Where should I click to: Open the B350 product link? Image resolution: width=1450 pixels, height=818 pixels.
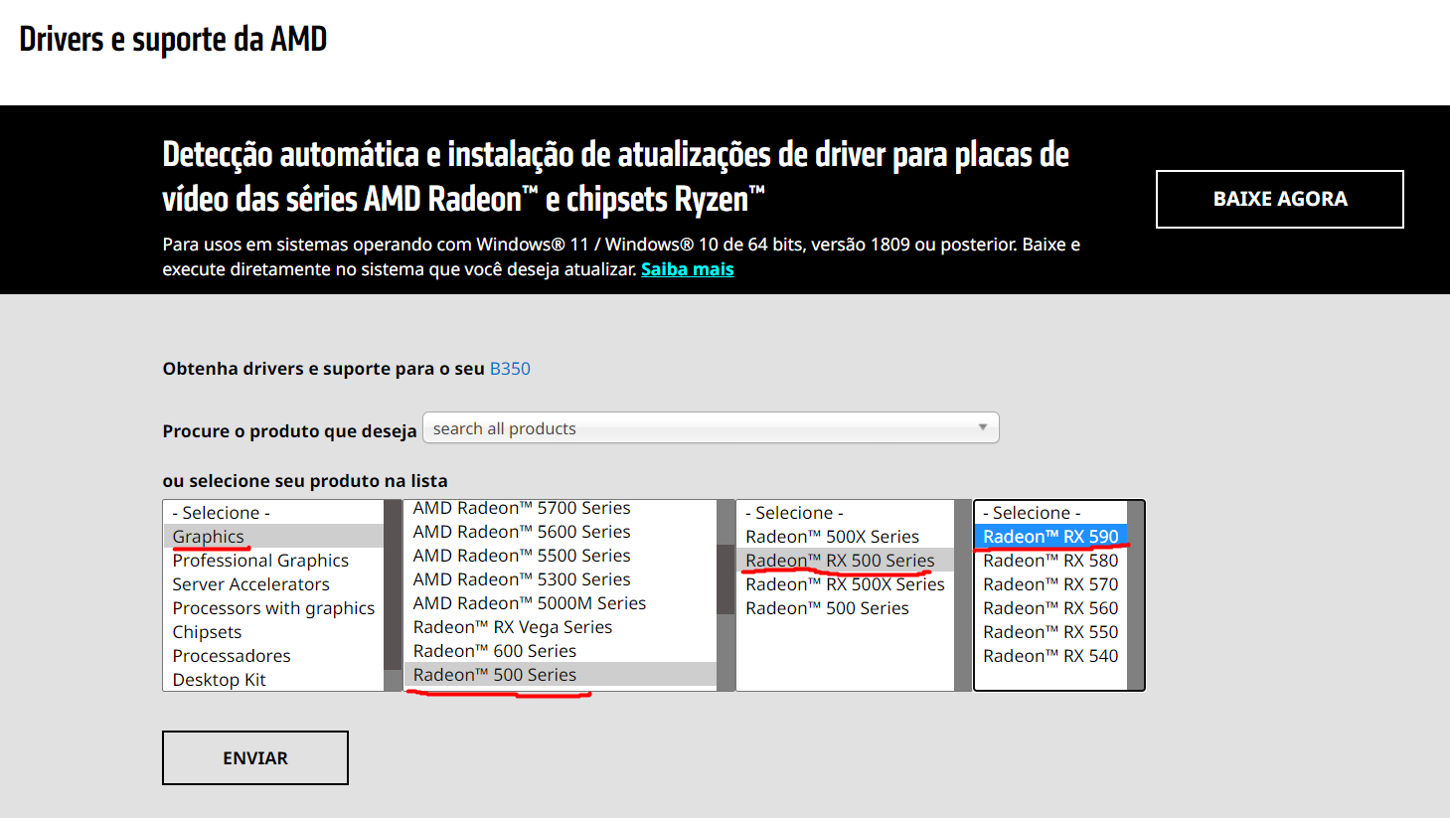510,369
